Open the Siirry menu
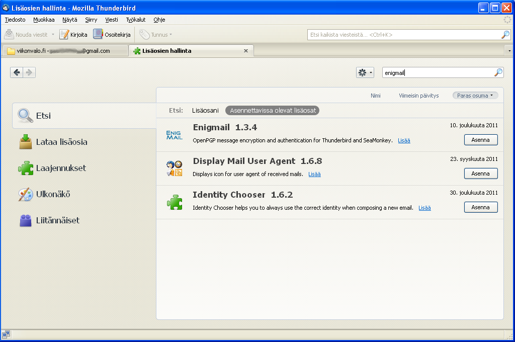The width and height of the screenshot is (515, 342). click(92, 20)
